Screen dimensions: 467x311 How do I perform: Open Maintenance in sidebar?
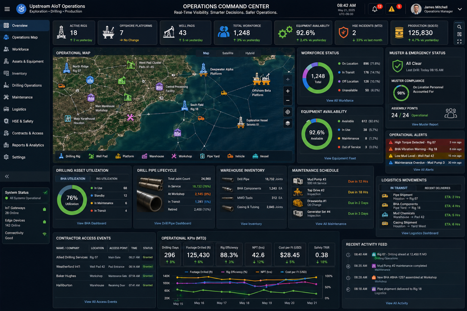[x=25, y=97]
